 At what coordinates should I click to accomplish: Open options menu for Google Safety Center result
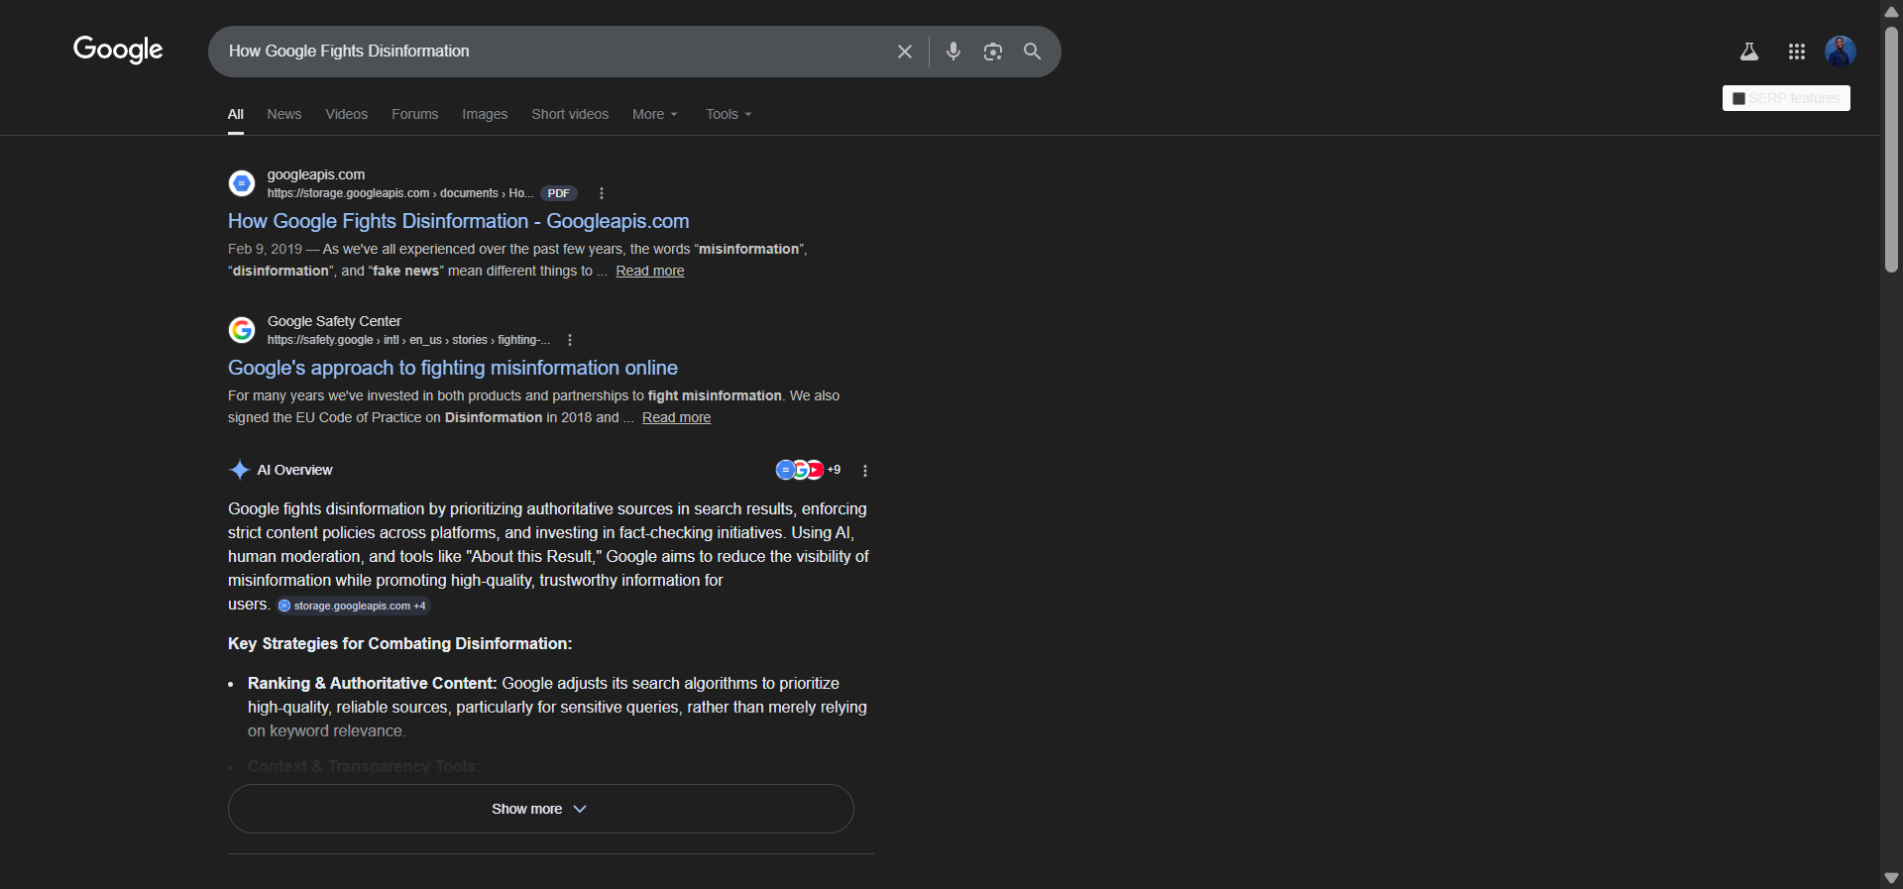(570, 340)
